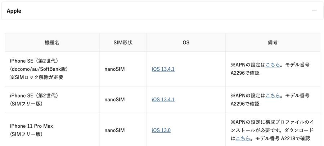Click the SIM形状 column header

pyautogui.click(x=123, y=43)
